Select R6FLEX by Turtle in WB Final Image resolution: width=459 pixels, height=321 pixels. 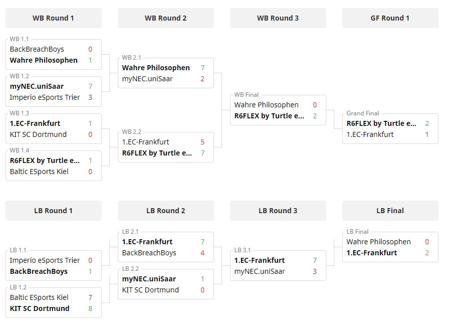coord(269,116)
